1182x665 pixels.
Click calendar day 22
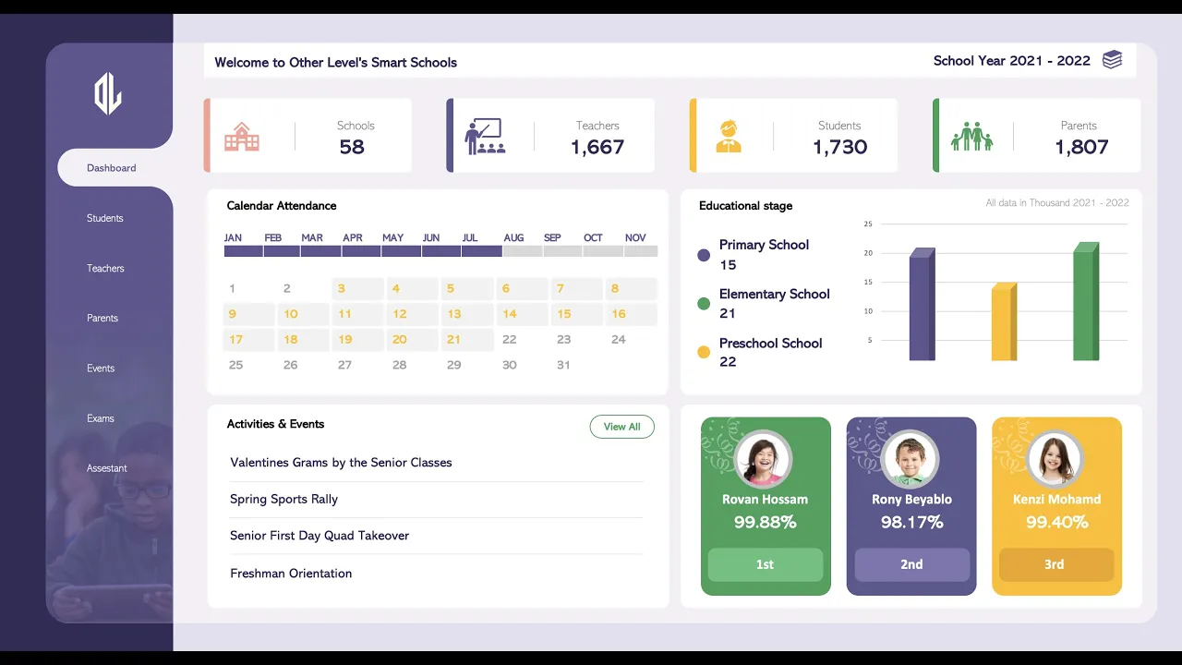click(509, 339)
